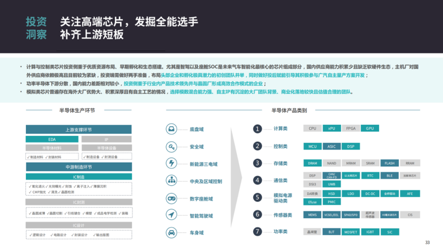The height and width of the screenshot is (249, 443).
Task: Click the MEMS chip label
Action: click(312, 215)
